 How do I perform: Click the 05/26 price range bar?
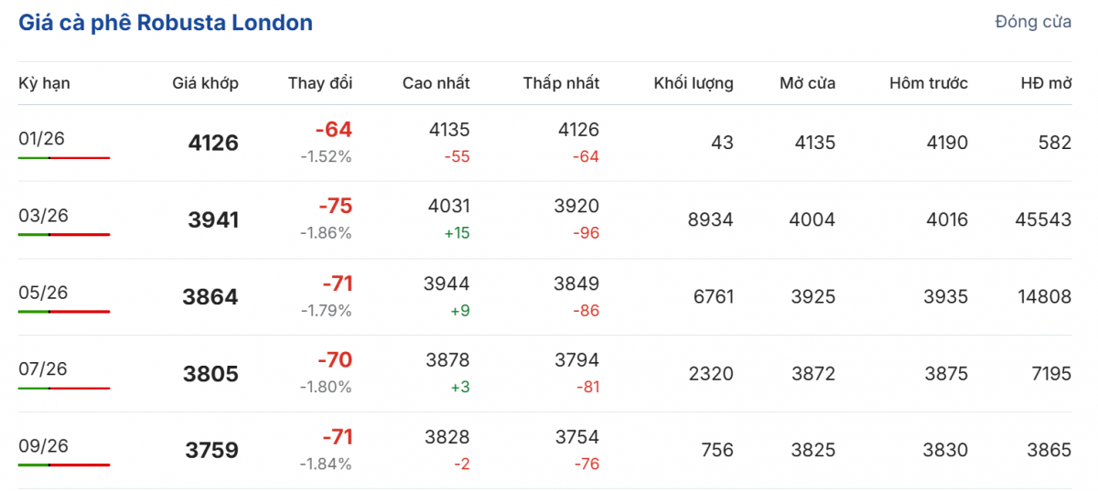pyautogui.click(x=64, y=312)
